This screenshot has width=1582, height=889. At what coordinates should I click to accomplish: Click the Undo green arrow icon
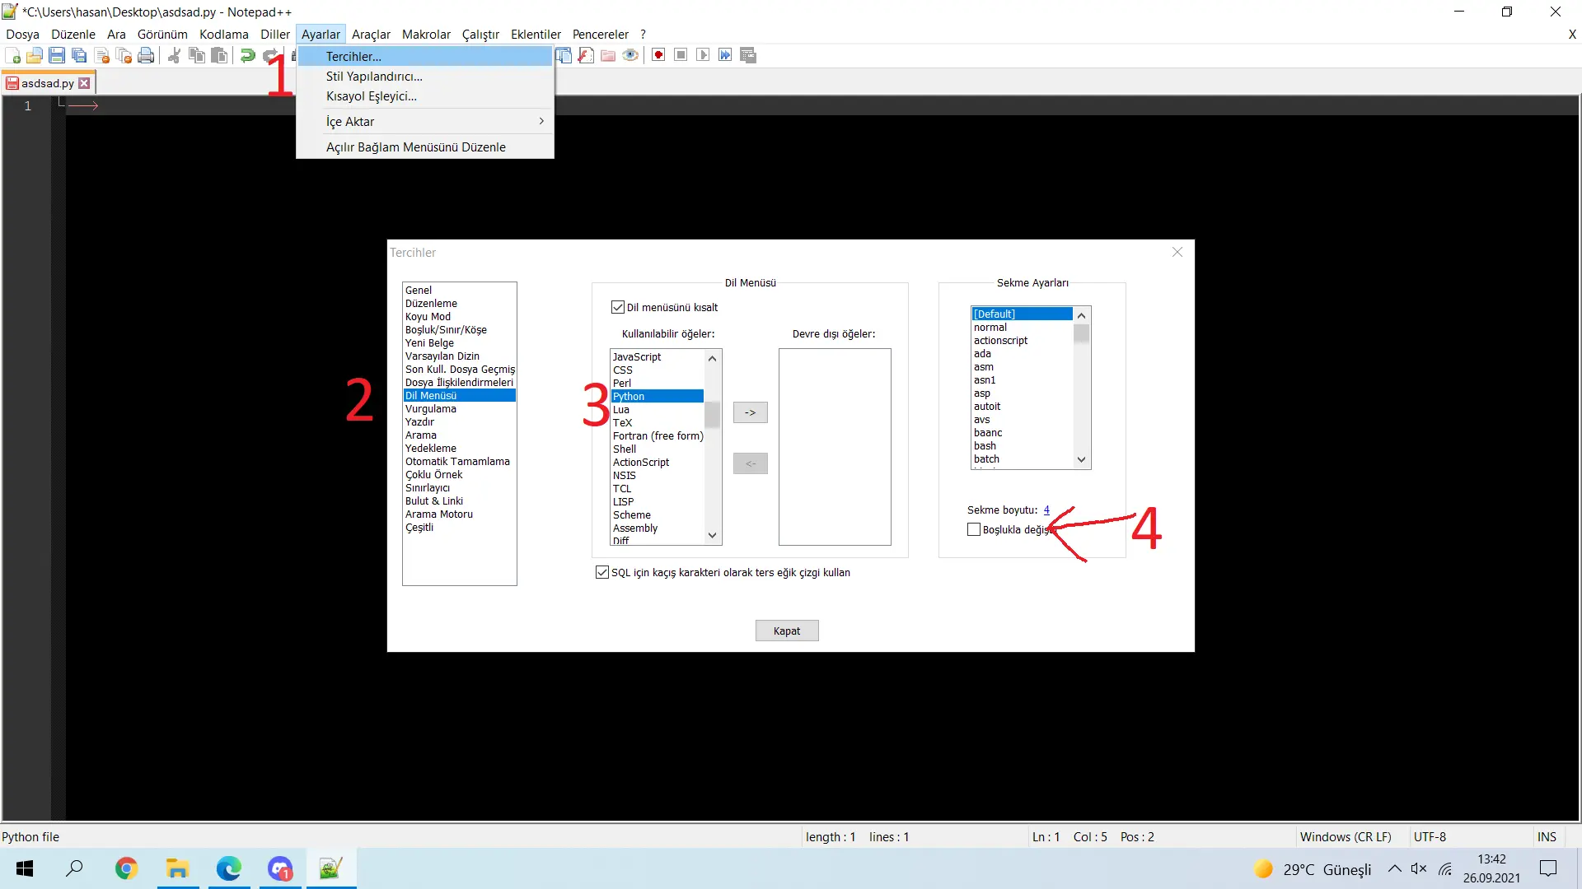point(247,56)
